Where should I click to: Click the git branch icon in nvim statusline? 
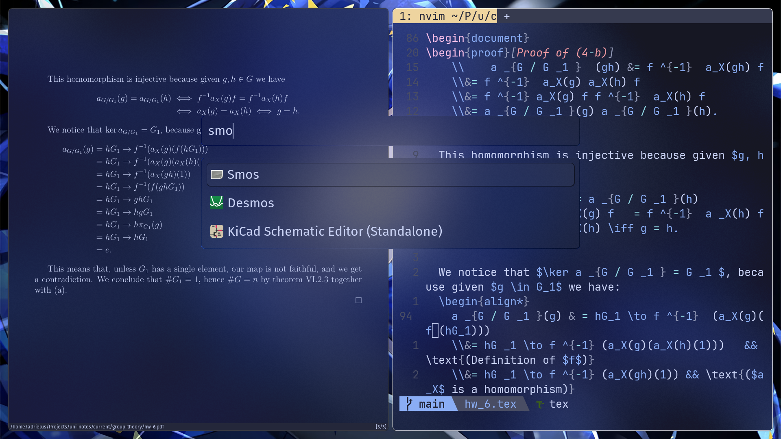coord(409,404)
